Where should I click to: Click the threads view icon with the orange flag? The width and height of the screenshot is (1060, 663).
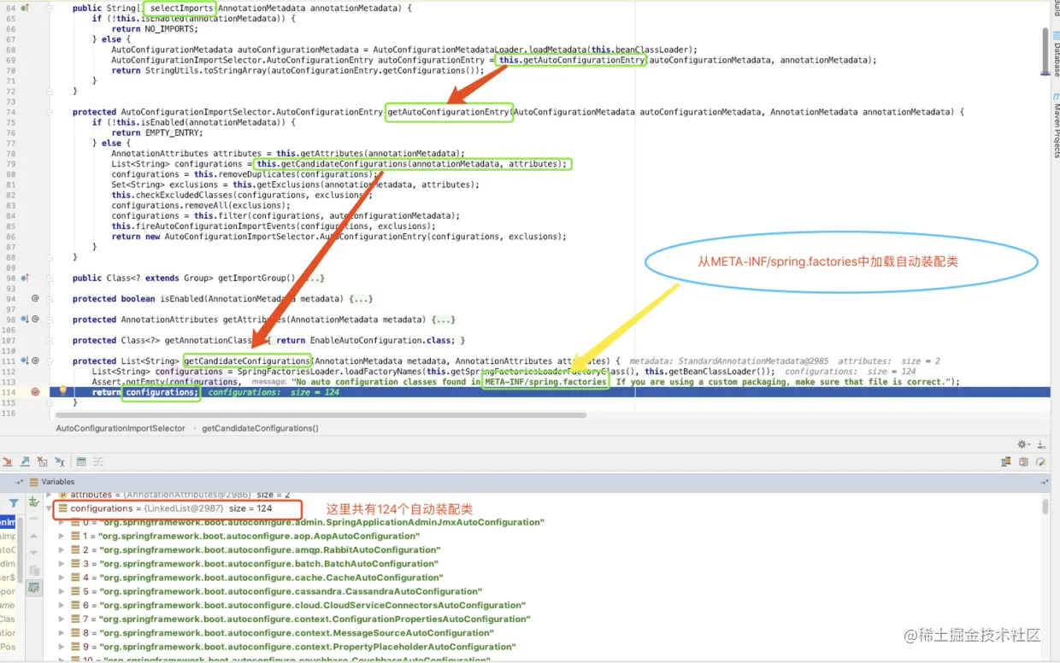[1006, 461]
